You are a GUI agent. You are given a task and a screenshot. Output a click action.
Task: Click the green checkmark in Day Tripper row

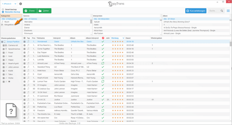tap(103, 52)
